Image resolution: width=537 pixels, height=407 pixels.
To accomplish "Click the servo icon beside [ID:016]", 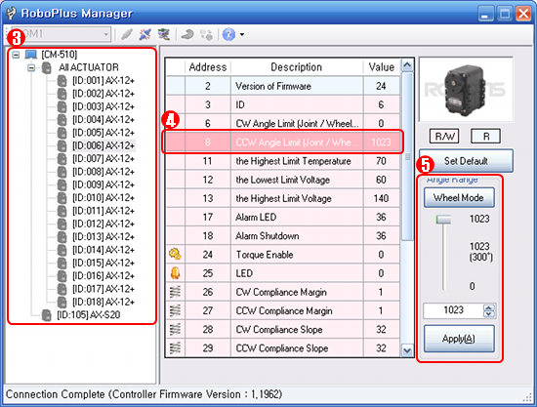I will click(x=62, y=275).
